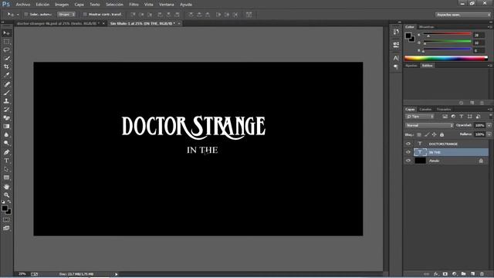Select the Path Selection tool
The image size is (494, 278).
[6, 169]
